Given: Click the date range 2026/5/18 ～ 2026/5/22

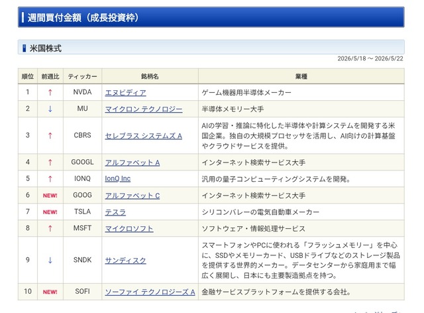Looking at the screenshot, I should coord(370,58).
